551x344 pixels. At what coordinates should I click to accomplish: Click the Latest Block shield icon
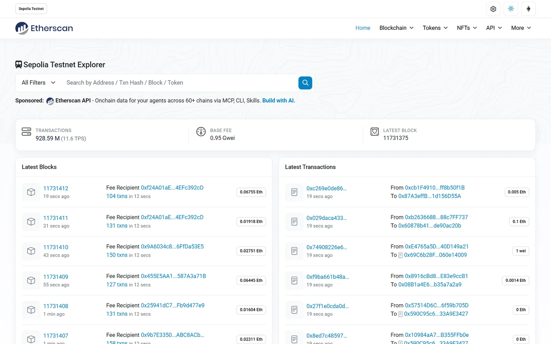(375, 131)
